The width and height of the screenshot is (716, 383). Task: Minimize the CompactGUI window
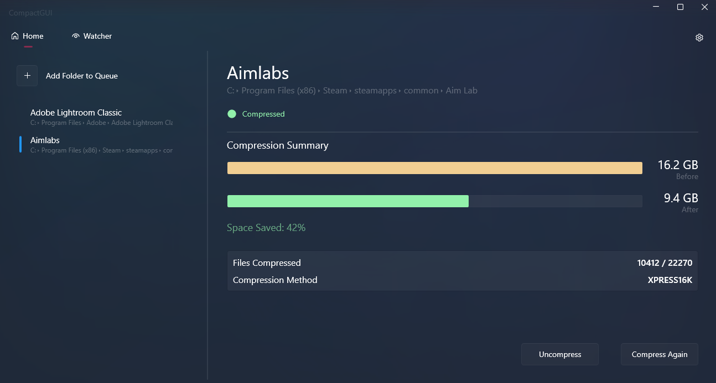656,7
